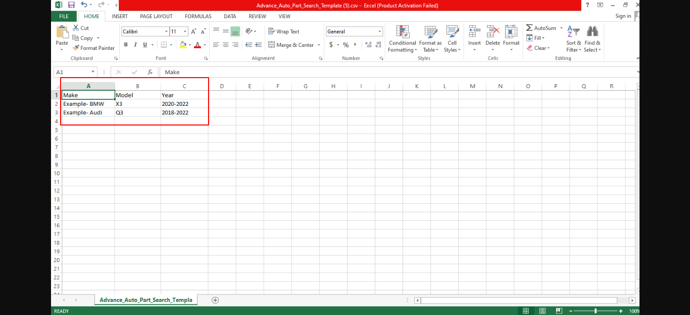Open the FORMULAS ribbon tab

coord(198,16)
